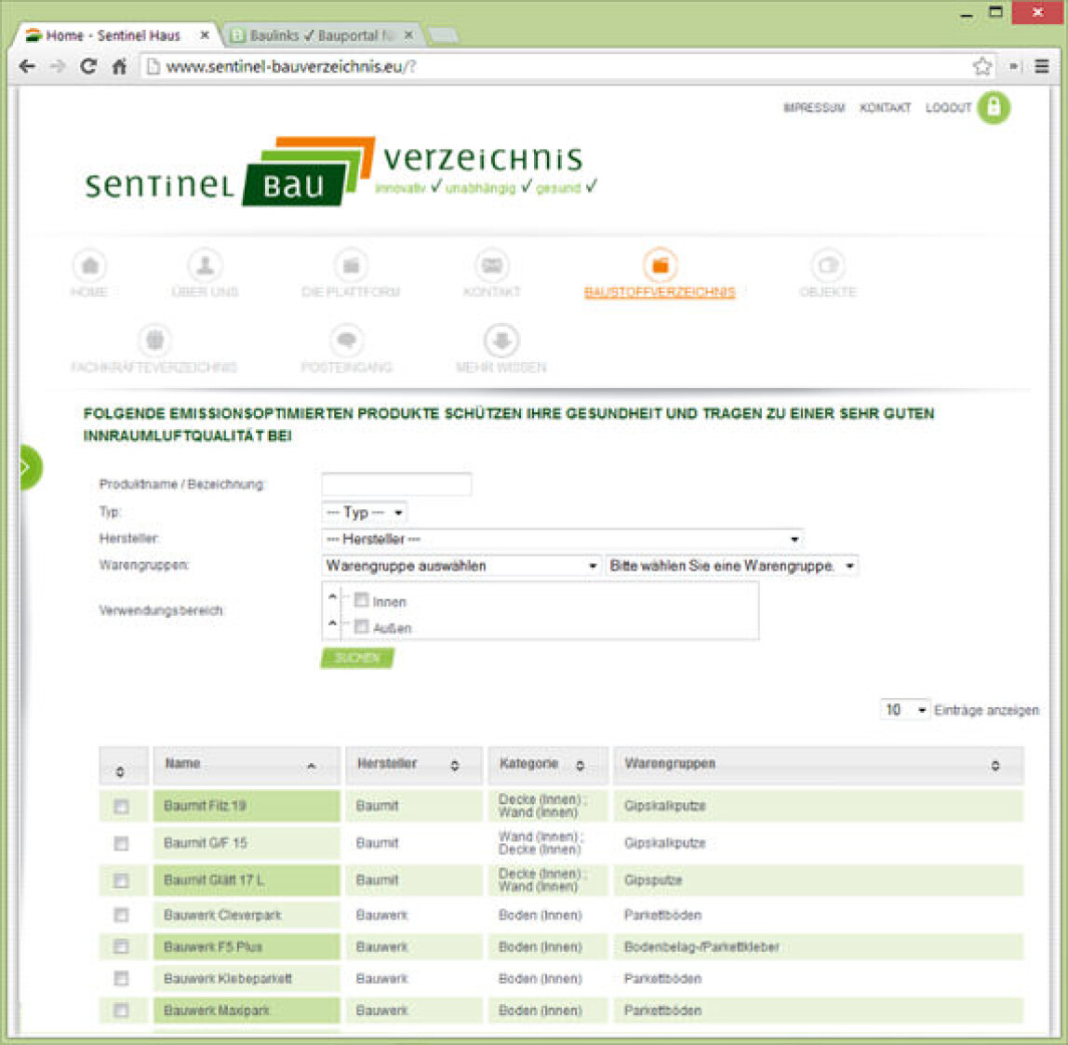Screen dimensions: 1068x1045
Task: Close the Home - Sentinel Haus tab
Action: [x=205, y=34]
